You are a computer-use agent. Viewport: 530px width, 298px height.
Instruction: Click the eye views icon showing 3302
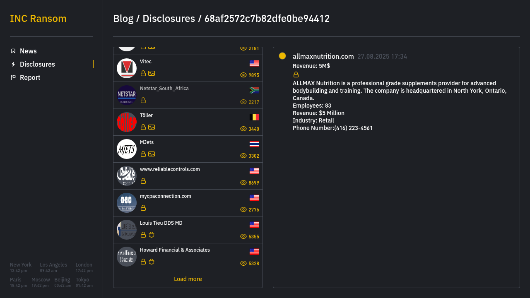243,156
